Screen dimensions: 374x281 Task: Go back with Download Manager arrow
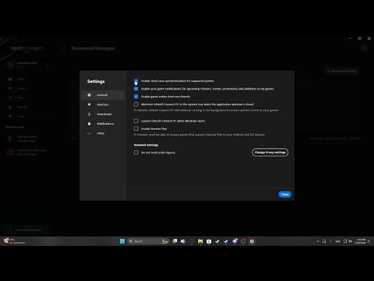click(x=64, y=48)
